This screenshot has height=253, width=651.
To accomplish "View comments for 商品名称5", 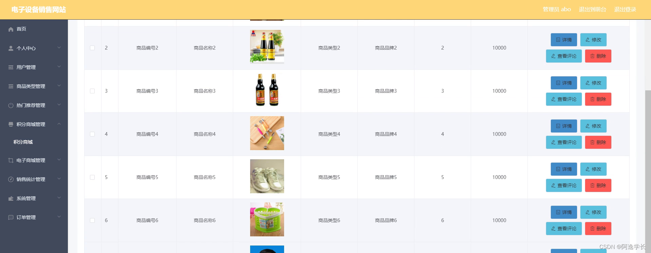I will pos(564,185).
